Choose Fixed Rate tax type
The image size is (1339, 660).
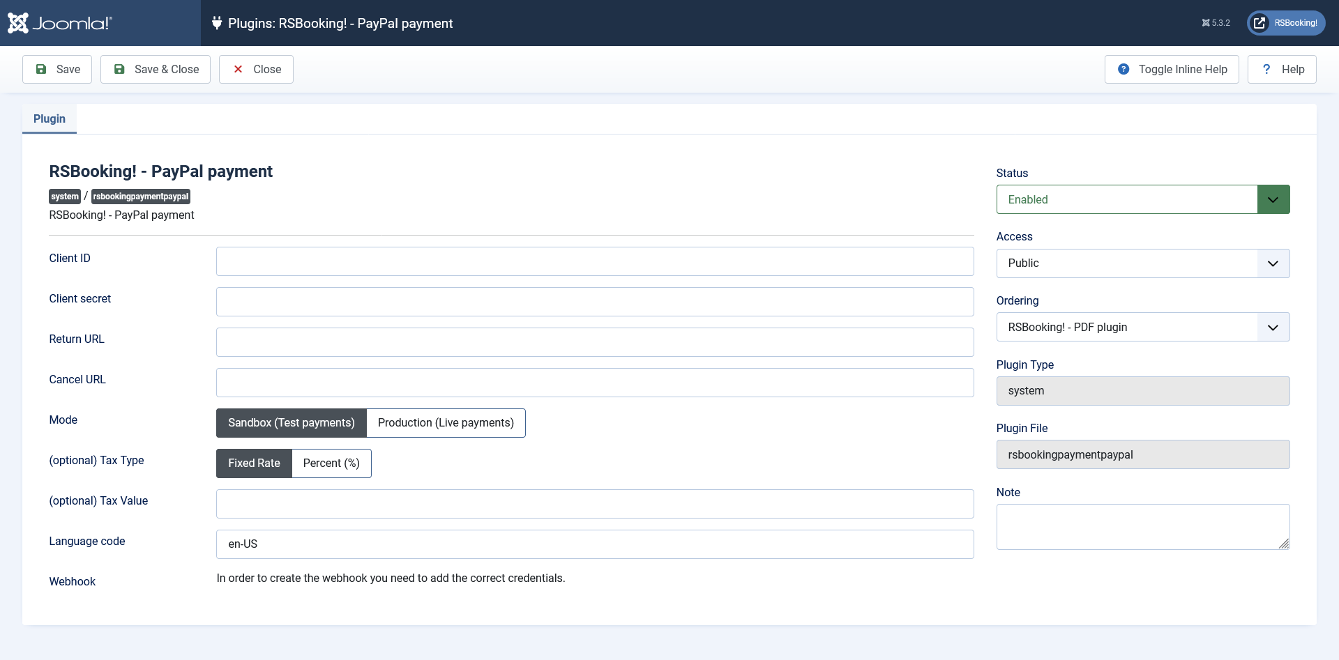[254, 463]
